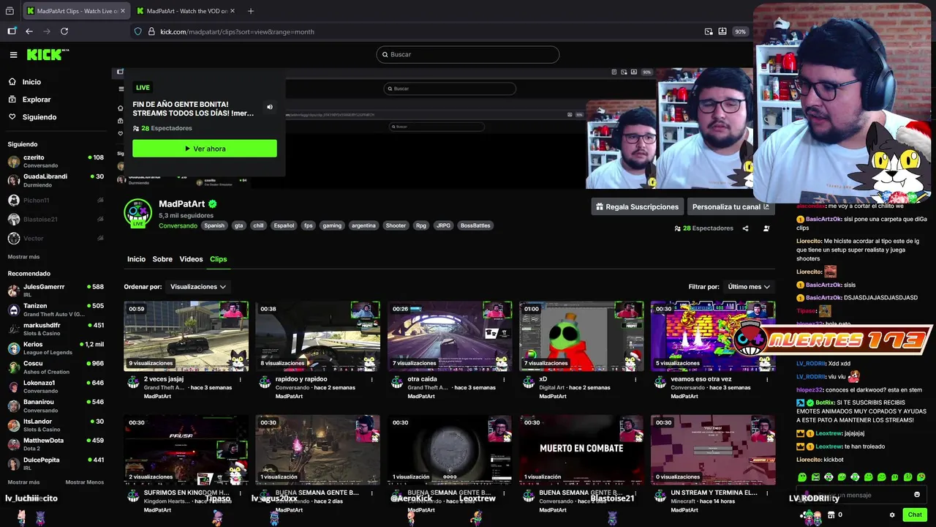Close the 'MadPatArt Clips' browser tab
This screenshot has height=527, width=936.
[121, 11]
